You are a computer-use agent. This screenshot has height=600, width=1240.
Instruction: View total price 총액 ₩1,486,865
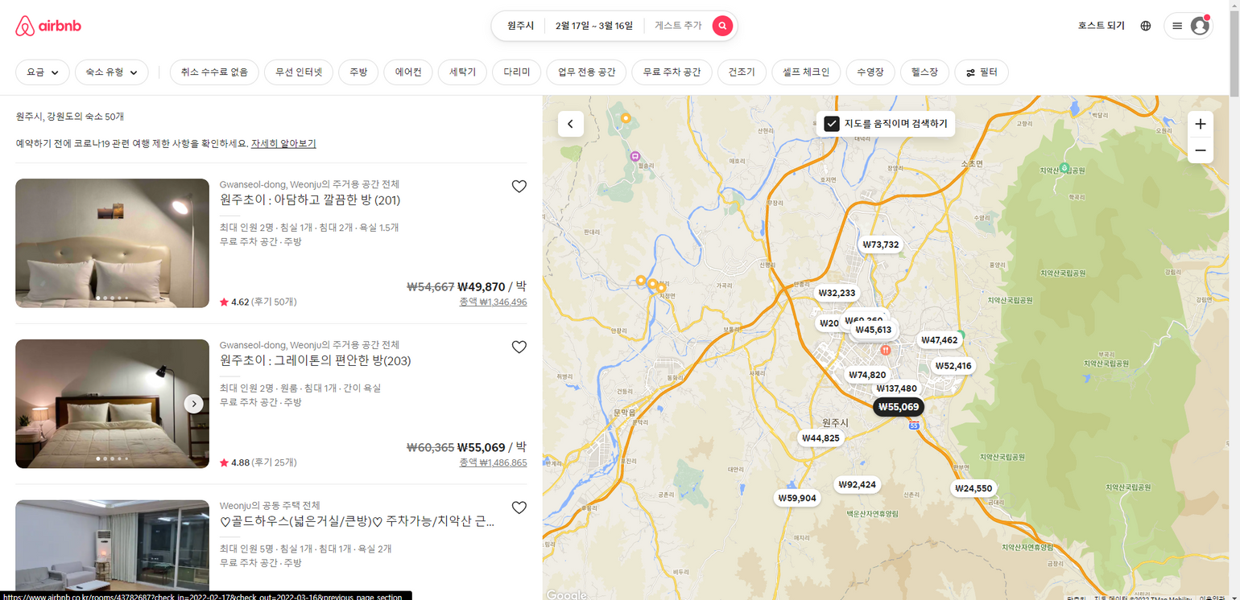(x=493, y=462)
